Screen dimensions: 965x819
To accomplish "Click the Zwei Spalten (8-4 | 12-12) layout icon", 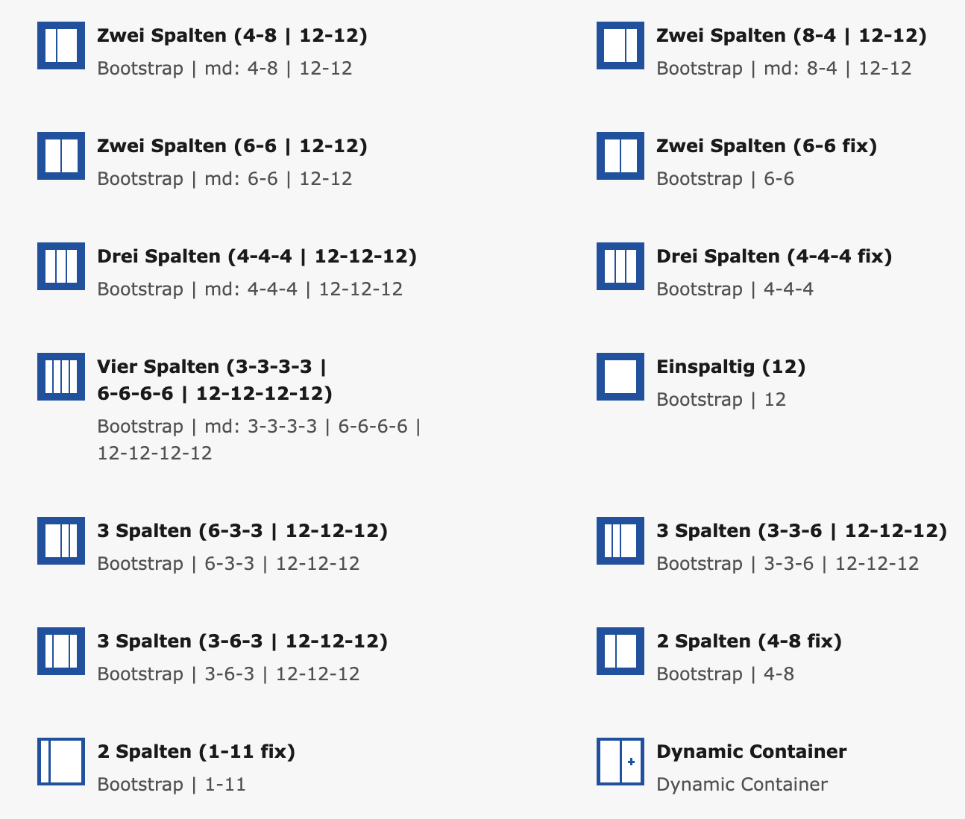I will (x=620, y=45).
